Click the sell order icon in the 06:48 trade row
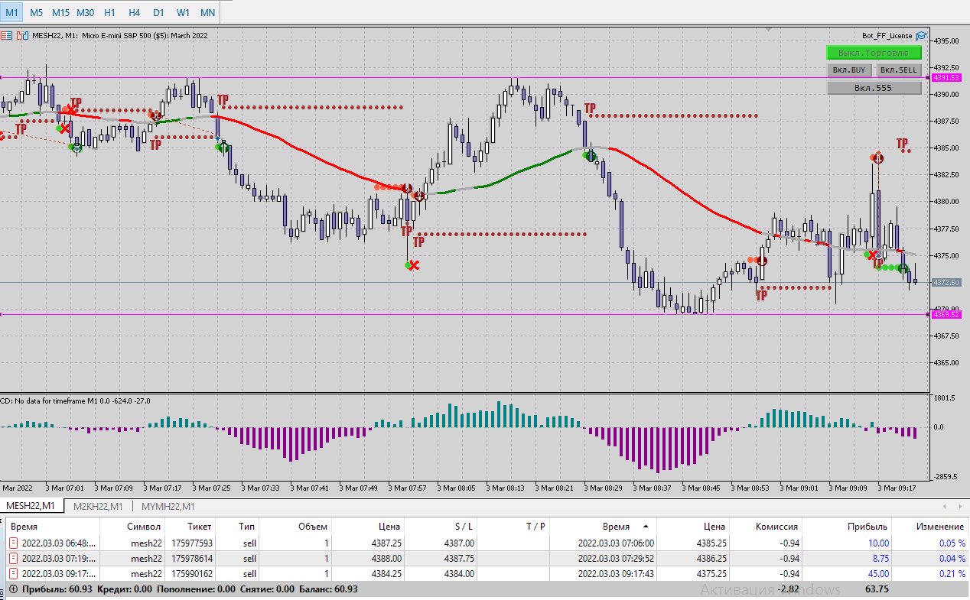 (x=13, y=543)
